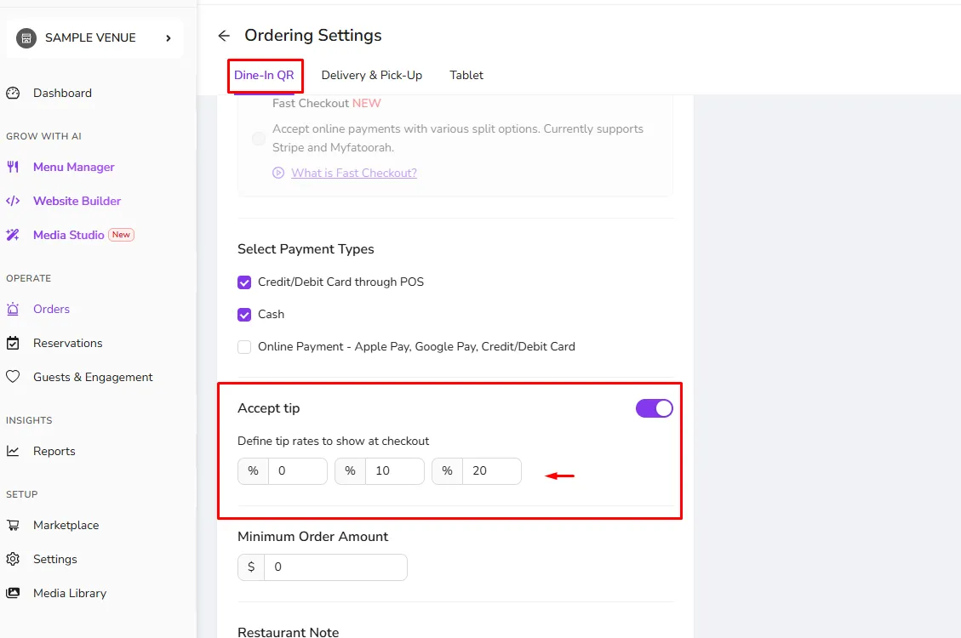Click the tip rate field showing 20
Screen dimensions: 961x638
tap(491, 471)
